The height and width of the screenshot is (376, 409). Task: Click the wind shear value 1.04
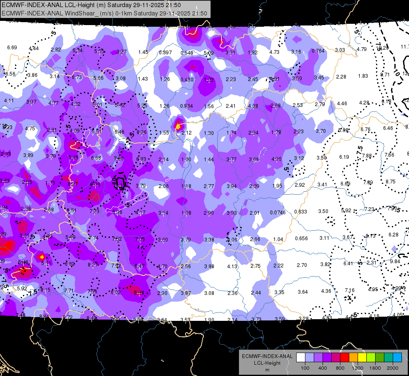[x=278, y=239]
